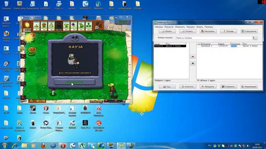Image resolution: width=266 pixels, height=149 pixels.
Task: Open the Искать menu in ArtMoney
Action: click(199, 27)
